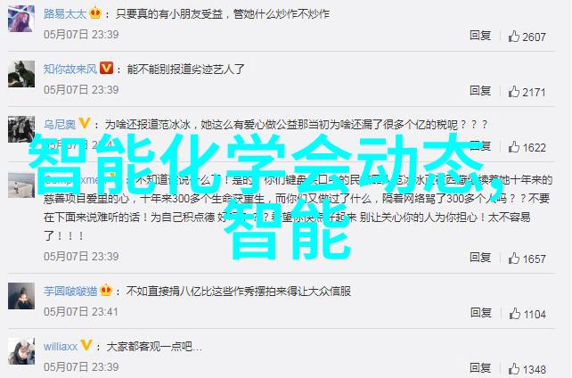The height and width of the screenshot is (378, 572).
Task: Click the thumbs-up icon next to 1657
Action: tap(513, 259)
